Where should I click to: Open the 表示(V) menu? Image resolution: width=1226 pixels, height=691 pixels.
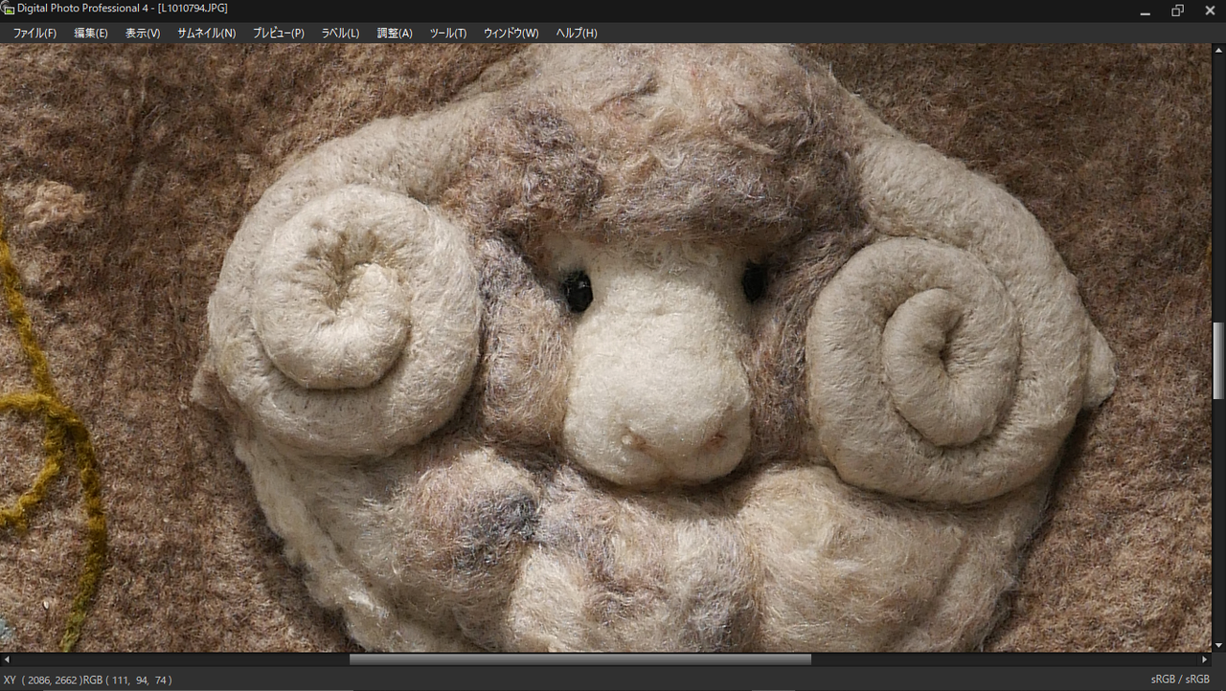pos(143,33)
